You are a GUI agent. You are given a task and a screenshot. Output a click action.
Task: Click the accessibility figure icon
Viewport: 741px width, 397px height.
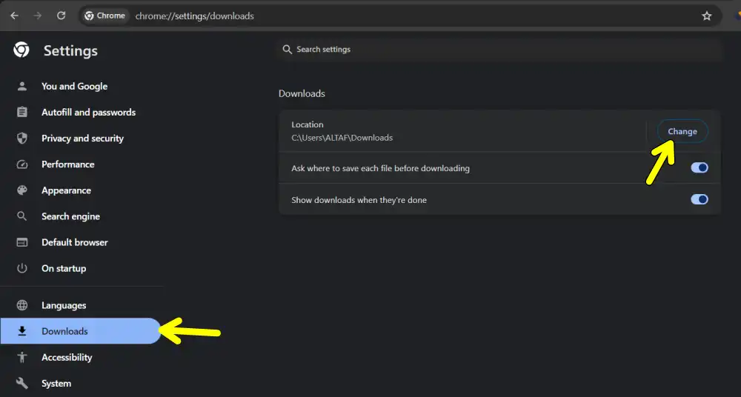(21, 357)
